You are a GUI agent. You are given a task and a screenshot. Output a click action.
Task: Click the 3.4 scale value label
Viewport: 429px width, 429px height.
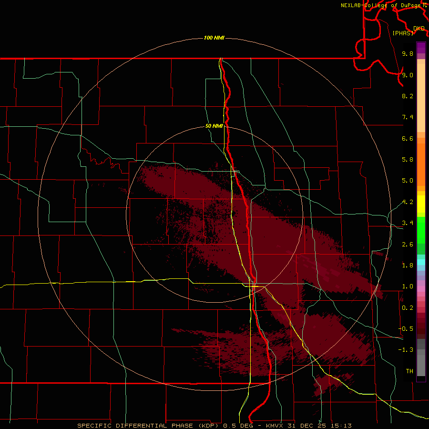[408, 223]
